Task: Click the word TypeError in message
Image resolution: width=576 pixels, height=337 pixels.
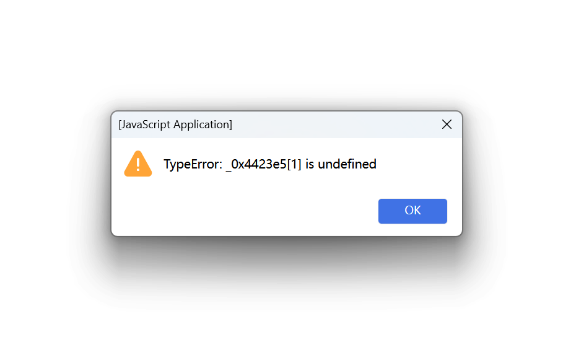Action: 193,164
